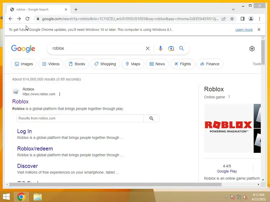Reload the Google search page
Viewport: 270px width, 202px height.
pos(27,19)
